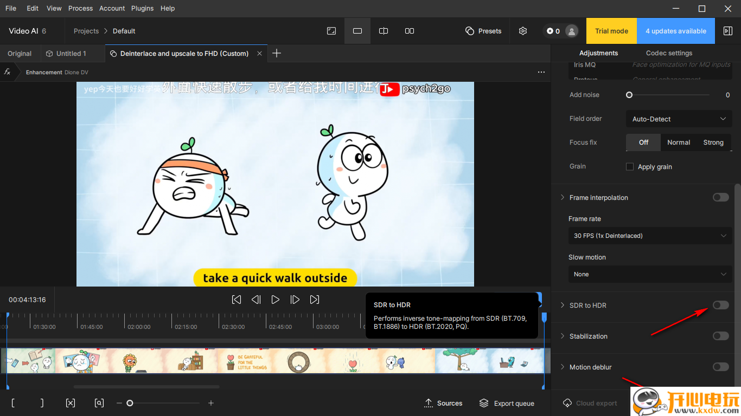The width and height of the screenshot is (741, 416).
Task: Open the Frame rate dropdown
Action: click(650, 236)
